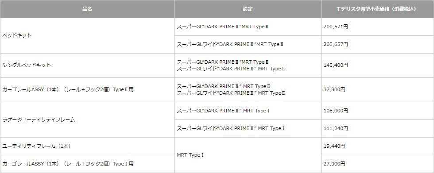
Task: Select カーゴレールASSY Type Ⅰ用 product cell
Action: coord(87,164)
